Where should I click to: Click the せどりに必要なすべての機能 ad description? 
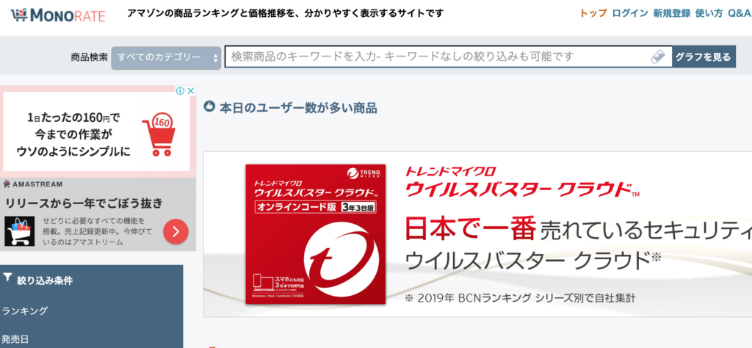pos(98,231)
